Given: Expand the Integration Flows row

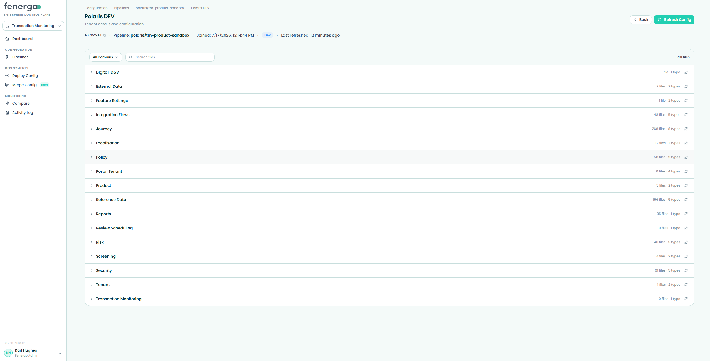Looking at the screenshot, I should [x=92, y=115].
